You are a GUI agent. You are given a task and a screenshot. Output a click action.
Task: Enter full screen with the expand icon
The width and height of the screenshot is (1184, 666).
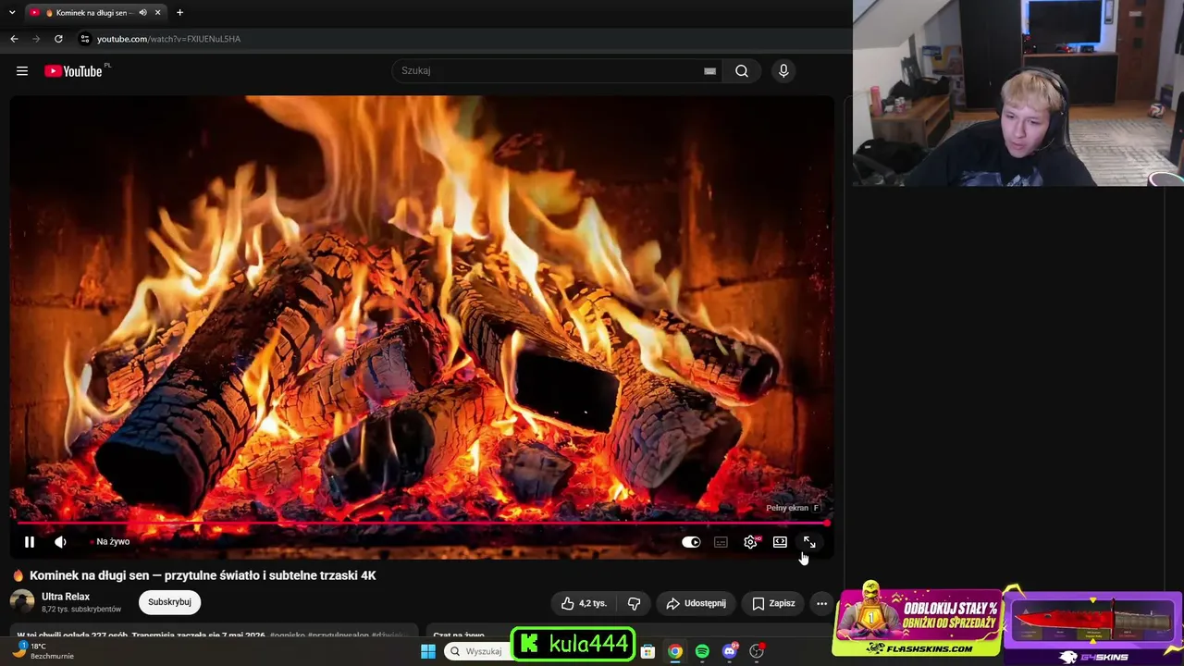point(809,542)
